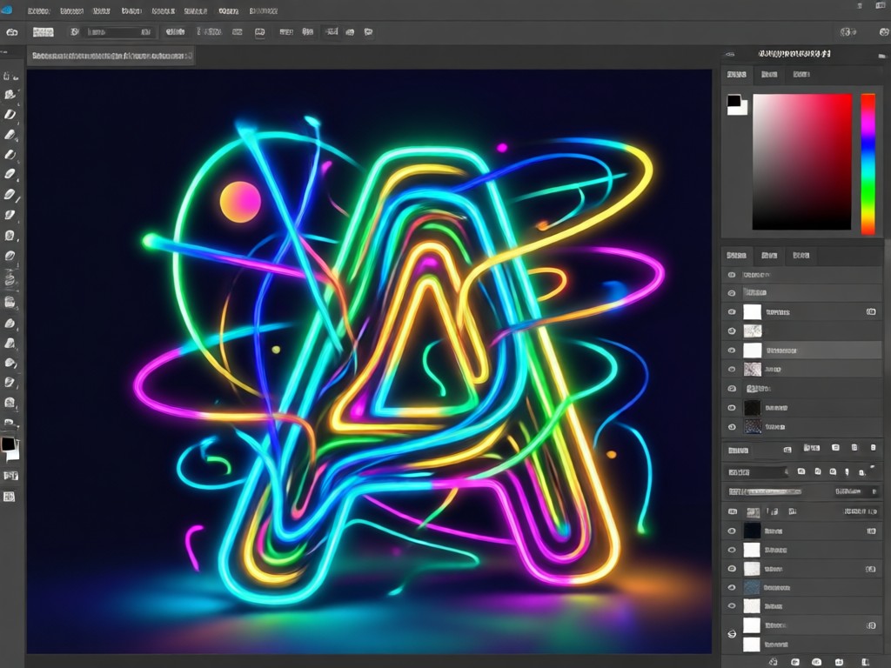Screen dimensions: 891x668
Task: Click the foreground/background swatch in color panel
Action: point(737,104)
